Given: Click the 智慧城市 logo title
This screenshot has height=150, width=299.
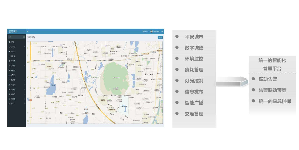Looking at the screenshot, I should point(13,31).
